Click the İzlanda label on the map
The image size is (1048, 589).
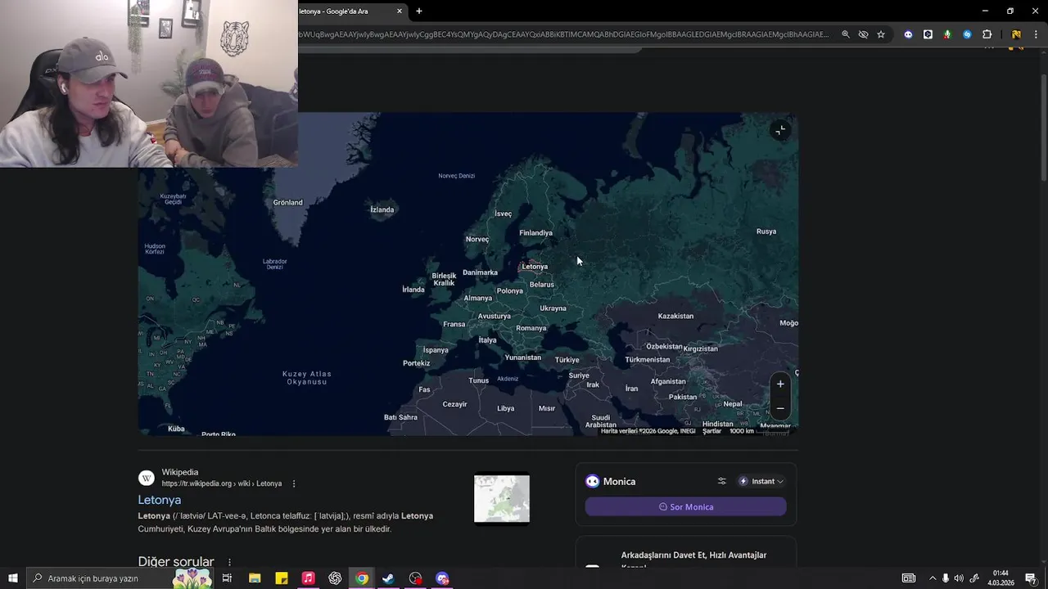click(382, 209)
